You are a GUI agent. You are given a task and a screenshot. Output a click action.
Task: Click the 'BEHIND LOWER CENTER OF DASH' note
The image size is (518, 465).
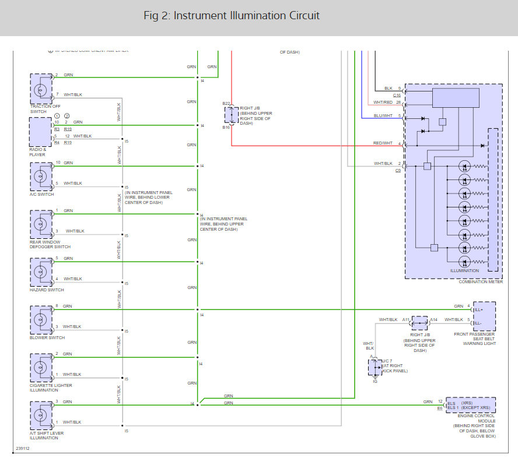pos(148,198)
